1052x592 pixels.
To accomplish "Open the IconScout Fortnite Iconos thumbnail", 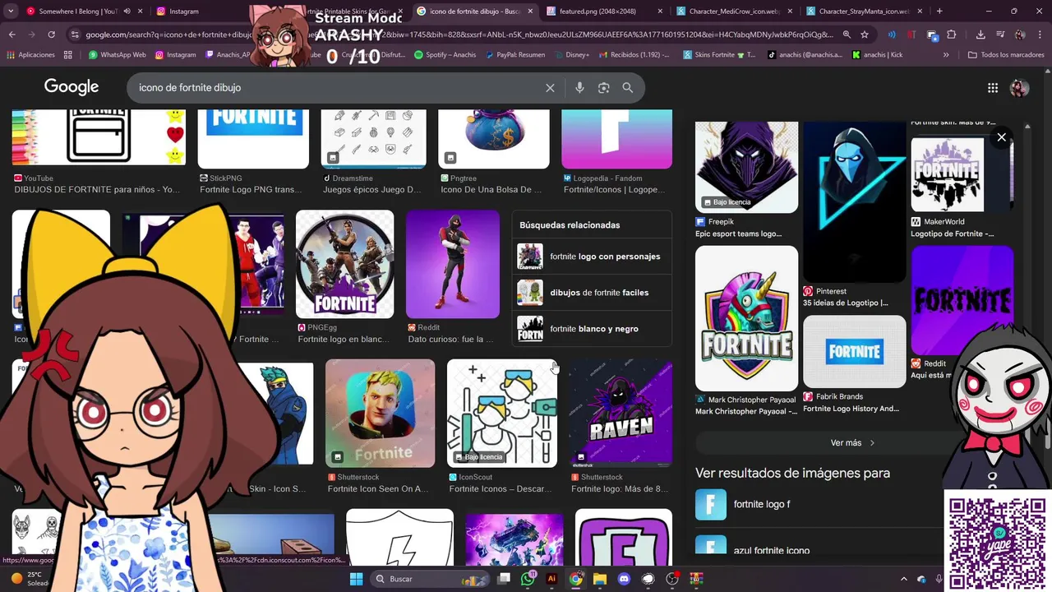I will pos(502,413).
